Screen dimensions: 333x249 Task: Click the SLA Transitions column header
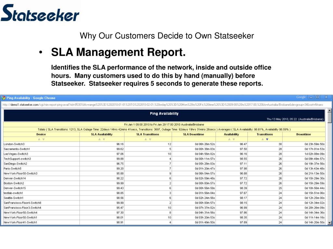[148, 134]
